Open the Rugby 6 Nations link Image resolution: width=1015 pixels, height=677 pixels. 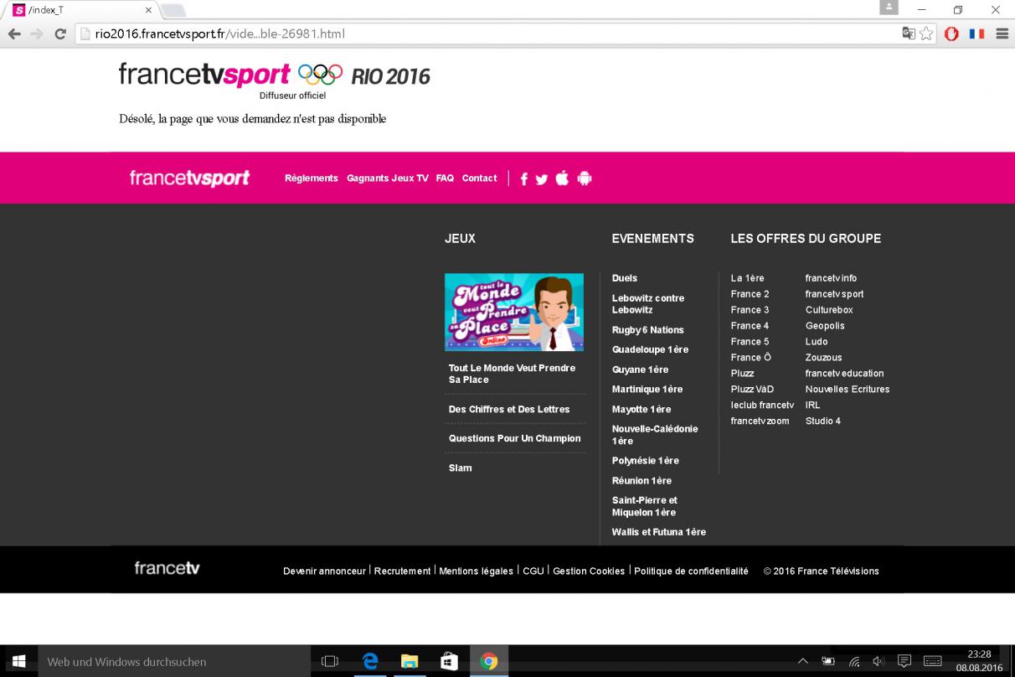point(647,330)
